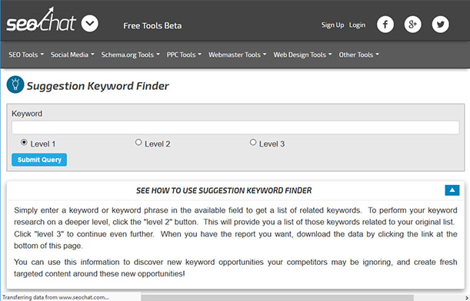
Task: Open the Google Plus social icon
Action: click(413, 25)
